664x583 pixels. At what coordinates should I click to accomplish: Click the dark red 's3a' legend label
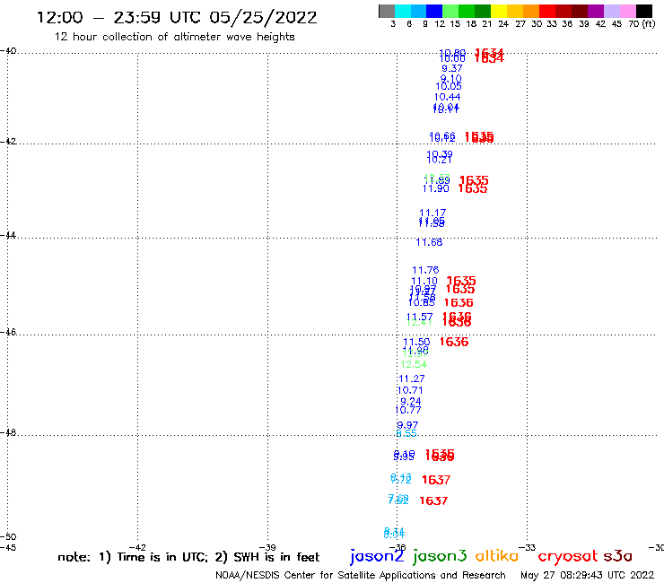coord(617,556)
